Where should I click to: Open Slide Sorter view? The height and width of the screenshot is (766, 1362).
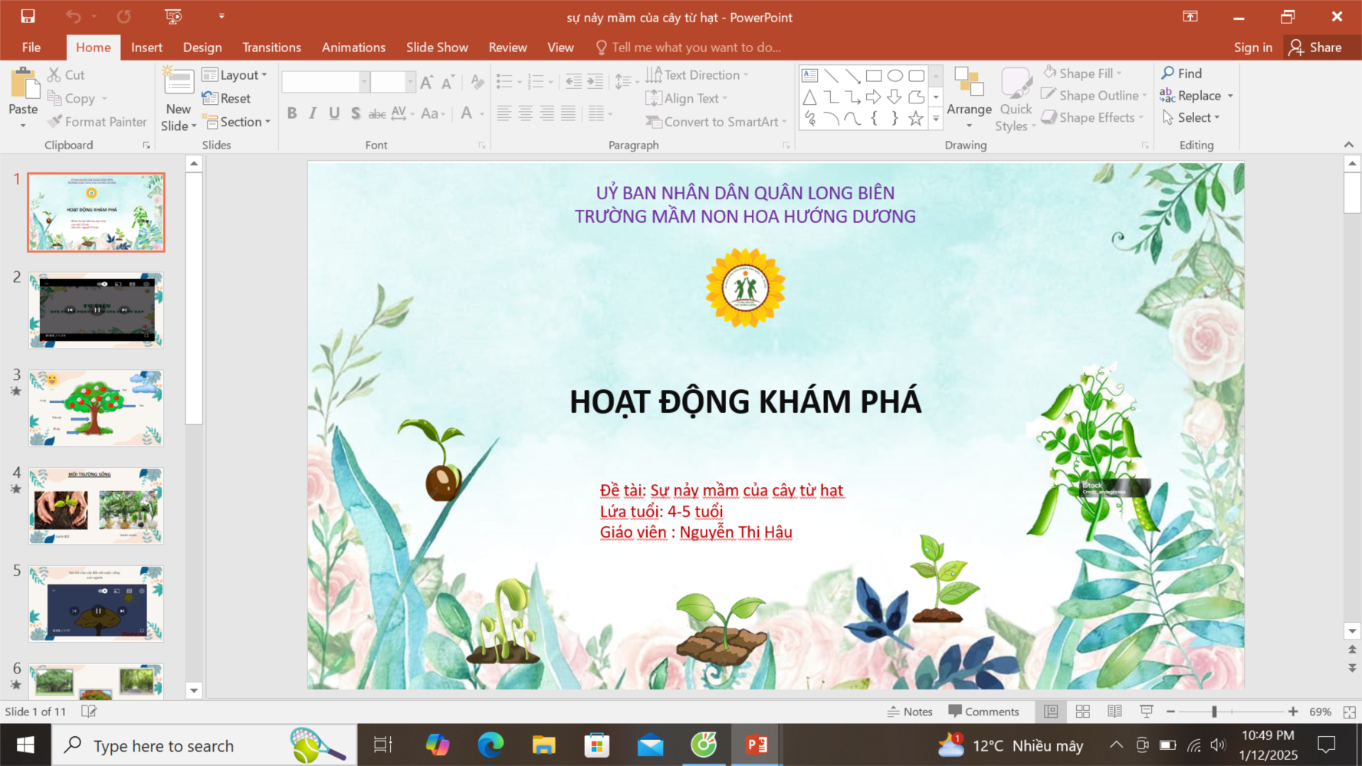click(x=1083, y=712)
